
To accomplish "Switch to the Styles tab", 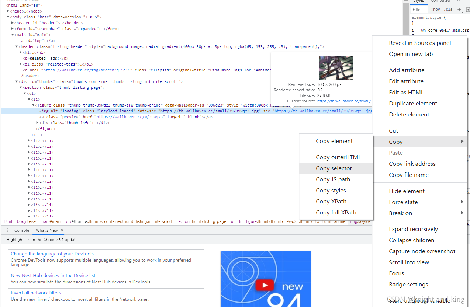I will [x=418, y=1].
